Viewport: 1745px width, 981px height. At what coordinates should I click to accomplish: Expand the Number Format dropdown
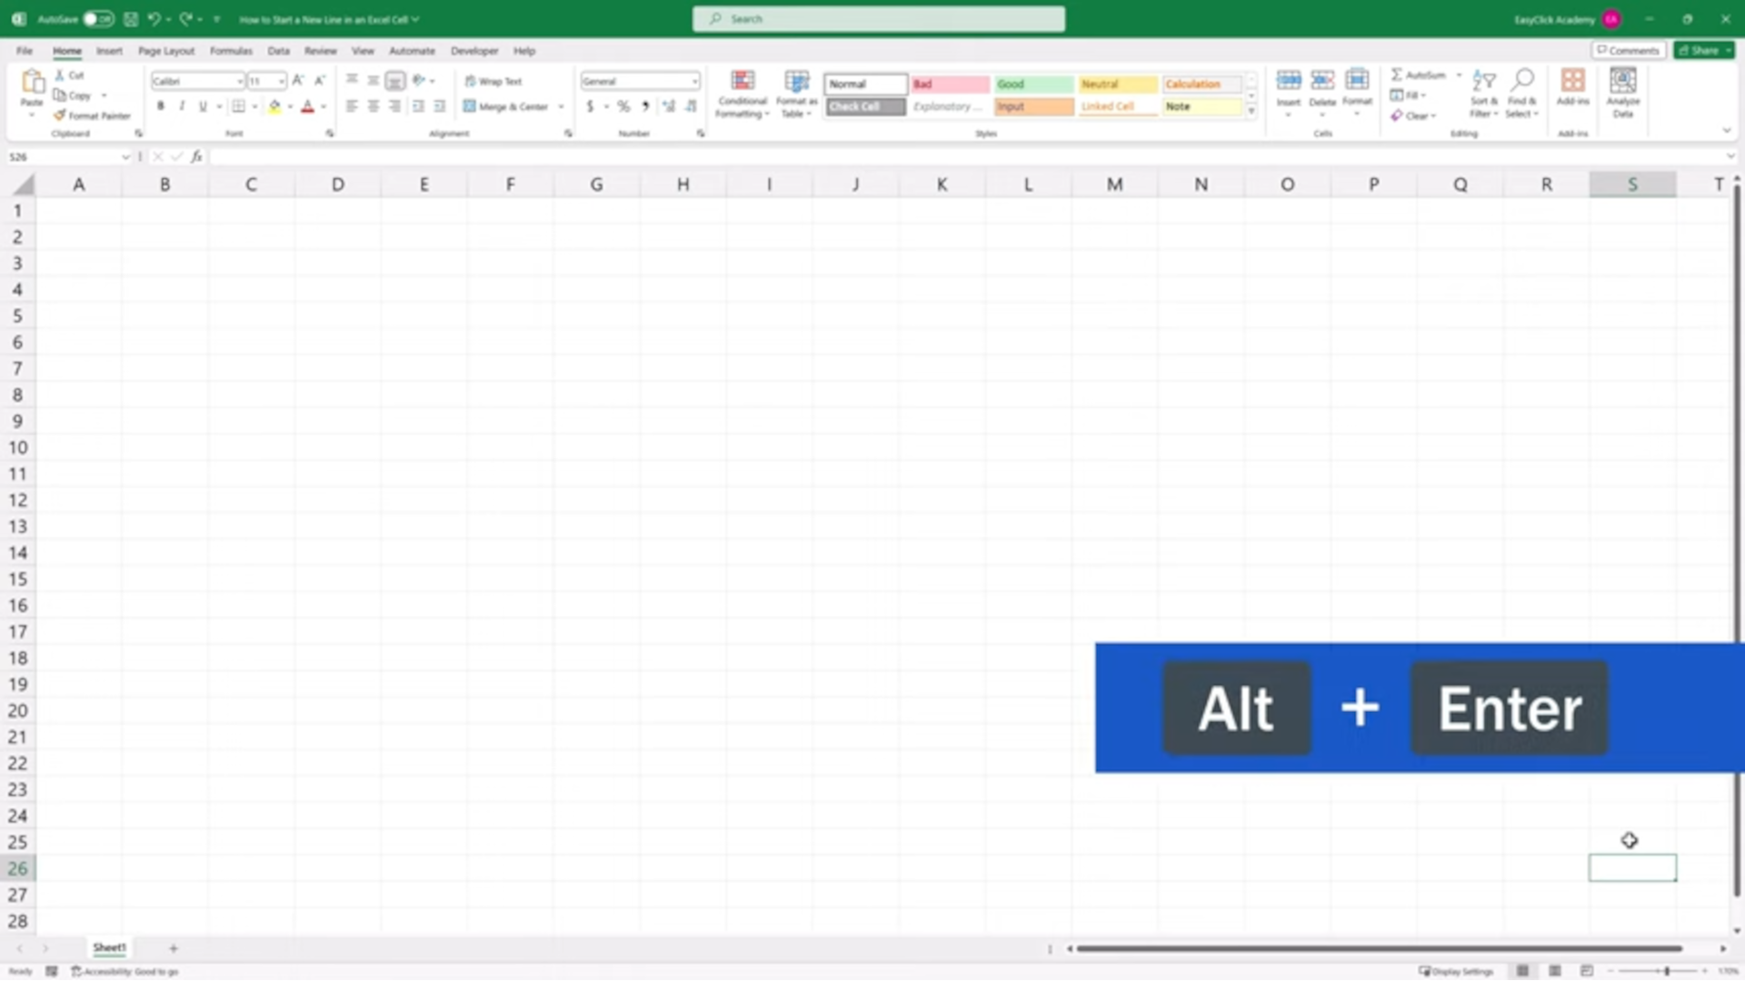[694, 81]
